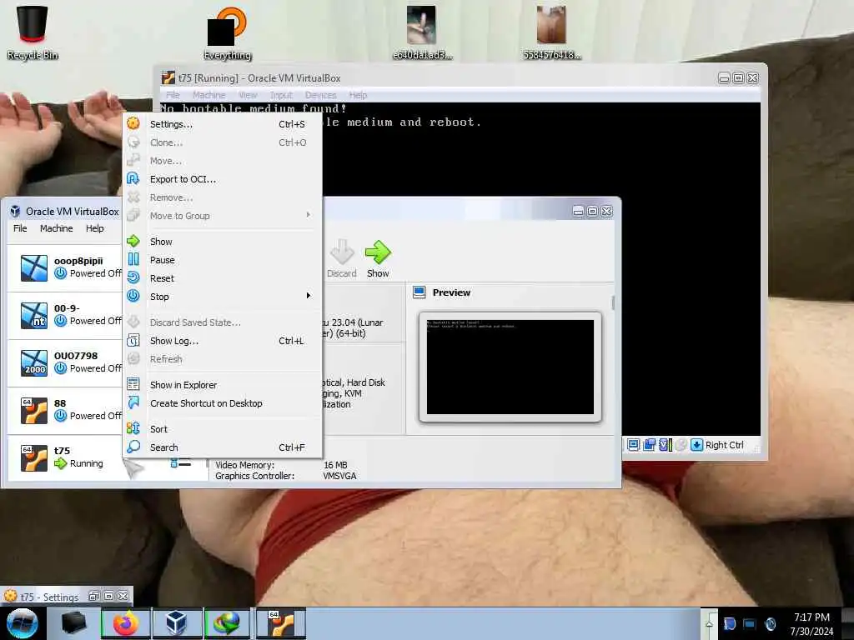Click the display status icon in VM status bar

click(634, 445)
